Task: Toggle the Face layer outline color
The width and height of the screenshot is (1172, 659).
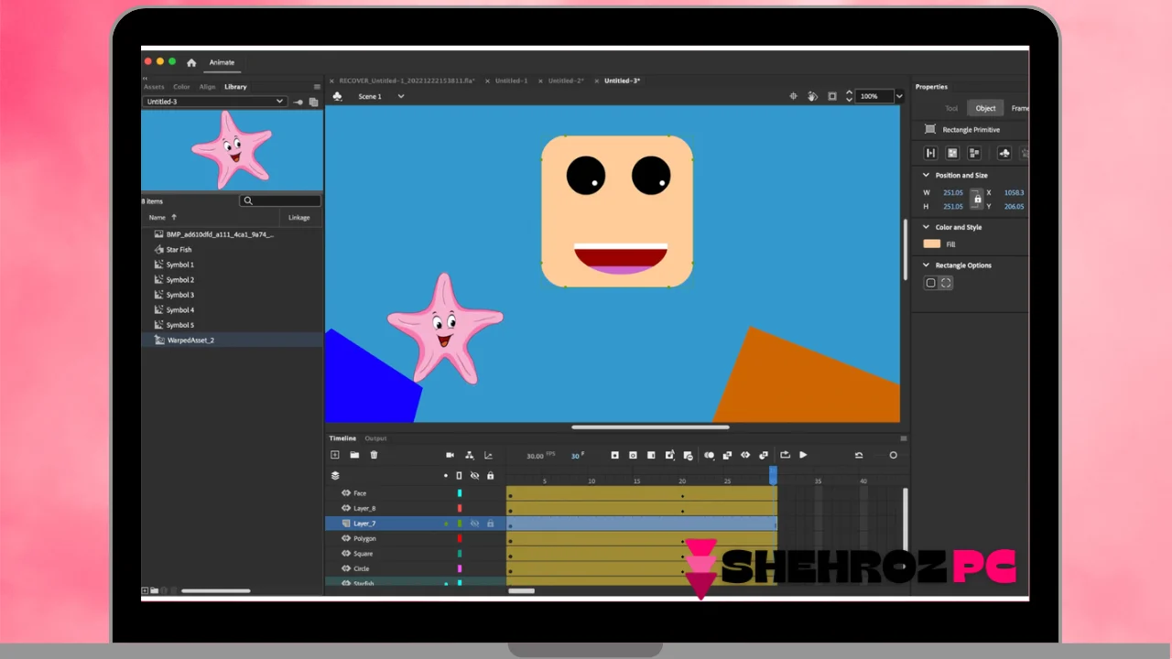Action: click(x=460, y=493)
